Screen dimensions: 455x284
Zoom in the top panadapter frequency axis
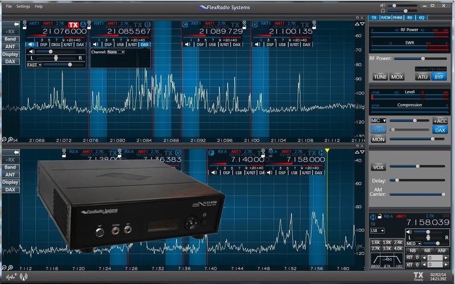10,139
